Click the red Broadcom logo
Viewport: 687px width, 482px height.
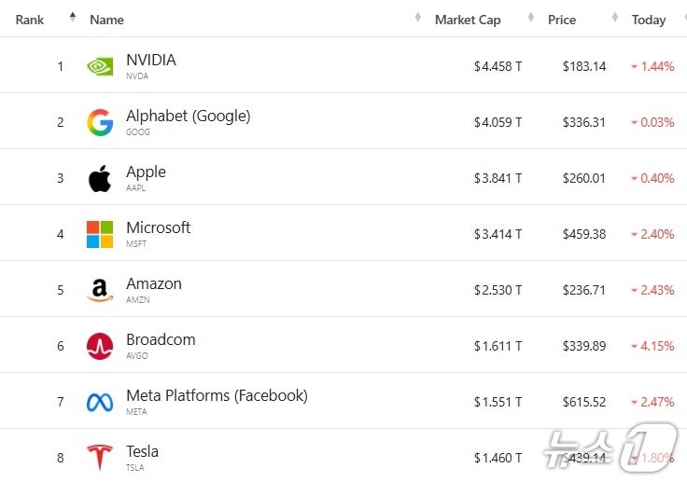tap(100, 346)
